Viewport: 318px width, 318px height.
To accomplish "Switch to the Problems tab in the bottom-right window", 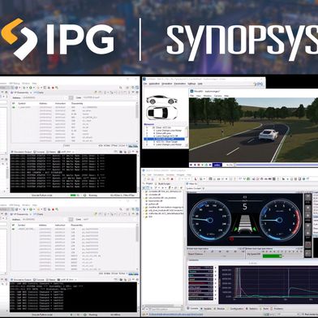I will point(277,308).
